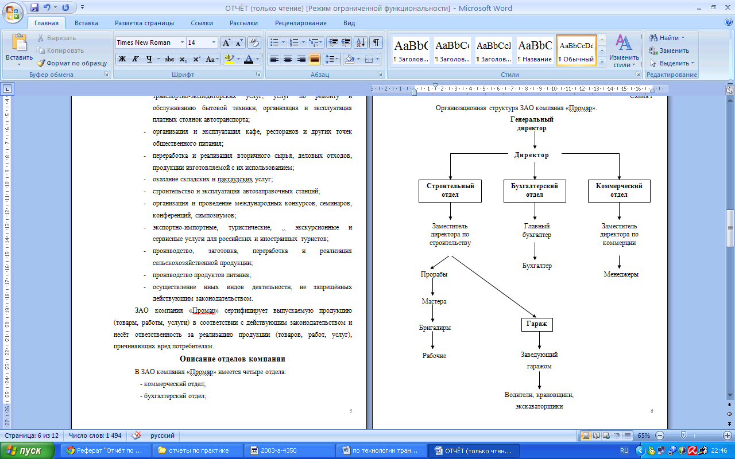Undo the last action

pyautogui.click(x=47, y=8)
